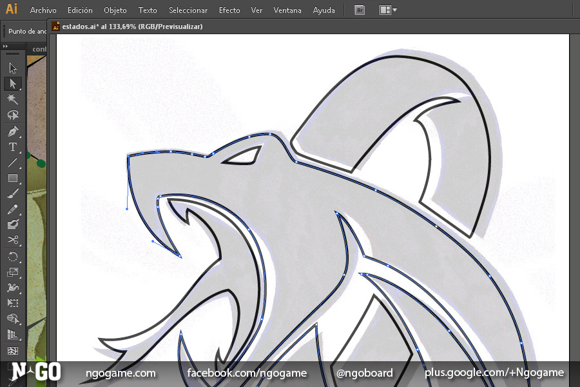Pick the Rectangle tool
The height and width of the screenshot is (387, 580).
pos(12,178)
